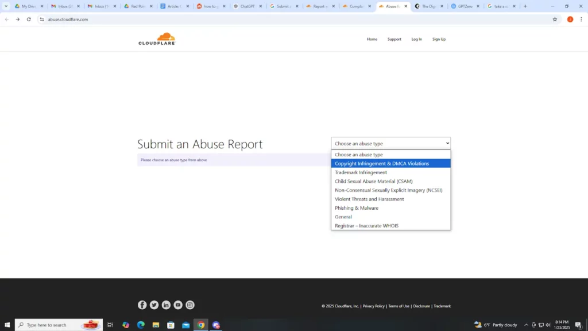Select the Phishing & Malware option

390,208
